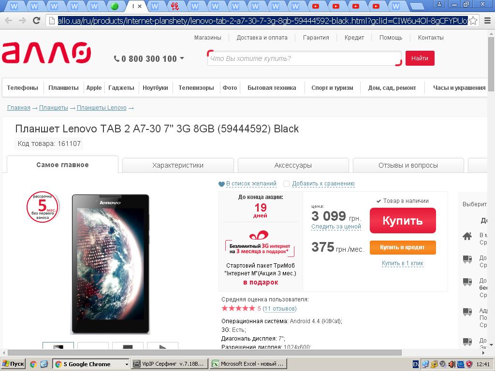
Task: Open Apple category menu
Action: (94, 88)
